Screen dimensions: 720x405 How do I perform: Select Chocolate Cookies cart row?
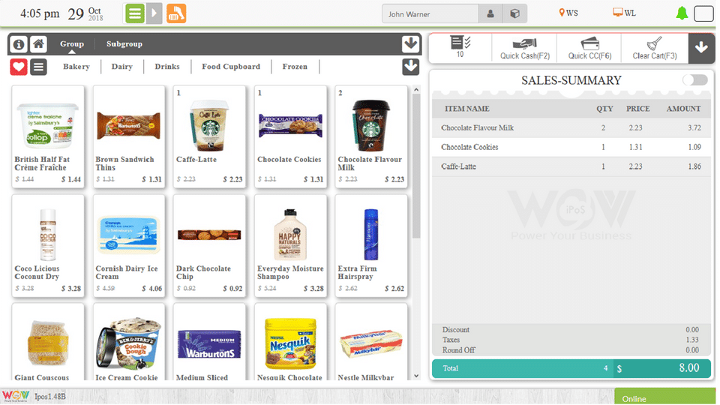571,147
